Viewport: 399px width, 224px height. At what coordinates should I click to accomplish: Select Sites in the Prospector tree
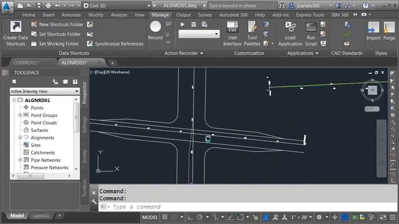36,145
